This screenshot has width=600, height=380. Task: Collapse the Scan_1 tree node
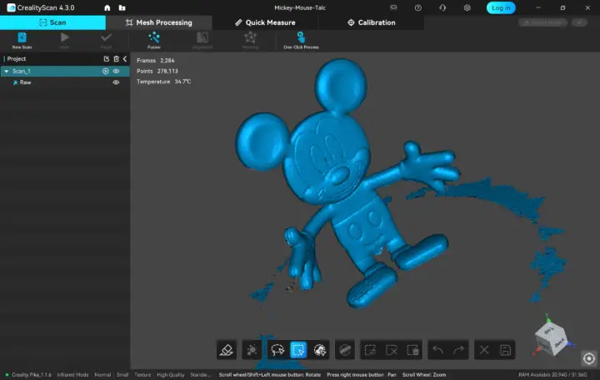[x=7, y=71]
